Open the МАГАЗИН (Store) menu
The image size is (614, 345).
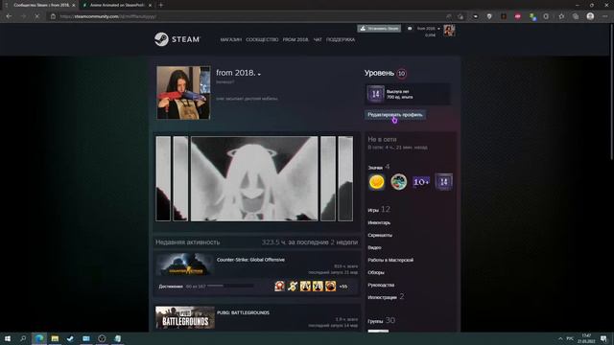click(230, 40)
